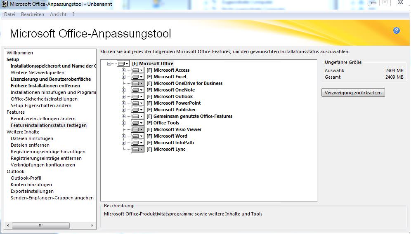
Task: Open Installationen hinzufügen und Programme page
Action: tap(53, 92)
